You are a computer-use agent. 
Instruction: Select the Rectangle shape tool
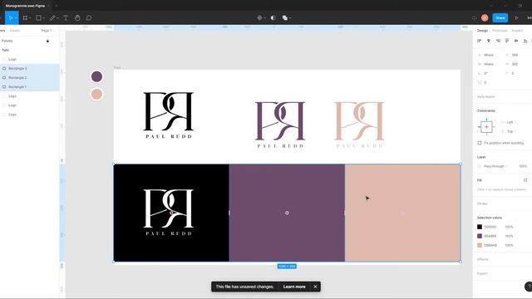pos(39,18)
